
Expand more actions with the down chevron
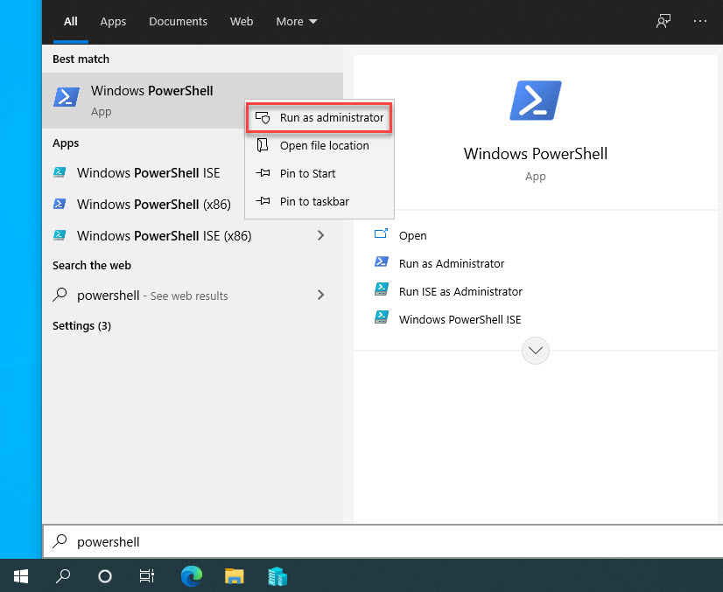(x=536, y=351)
